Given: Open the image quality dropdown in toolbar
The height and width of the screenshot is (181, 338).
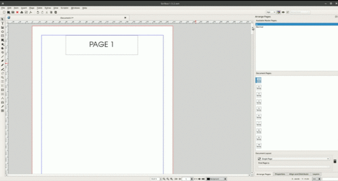Looking at the screenshot, I should [x=271, y=12].
